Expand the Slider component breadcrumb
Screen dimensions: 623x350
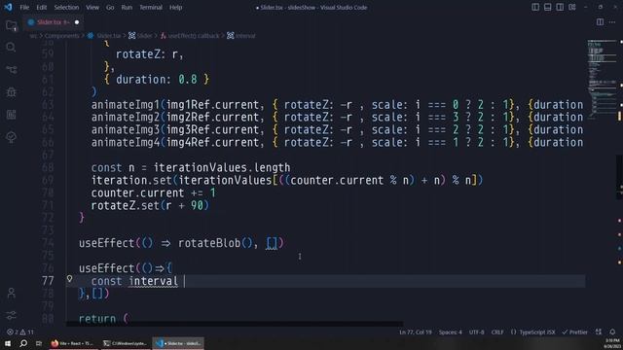(140, 36)
